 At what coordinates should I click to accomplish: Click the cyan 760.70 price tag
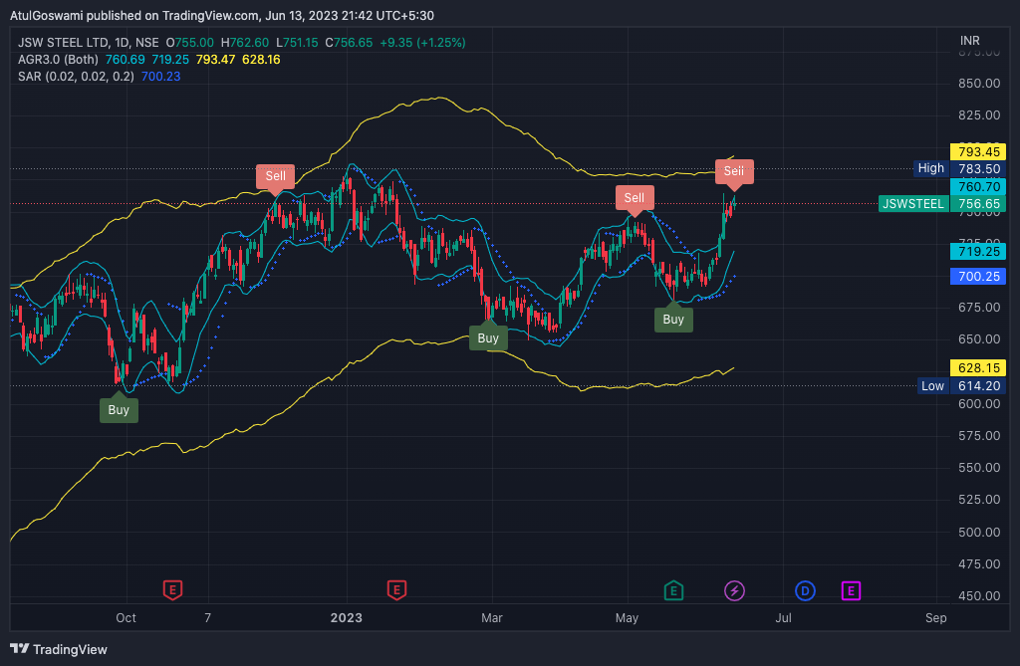pyautogui.click(x=978, y=187)
